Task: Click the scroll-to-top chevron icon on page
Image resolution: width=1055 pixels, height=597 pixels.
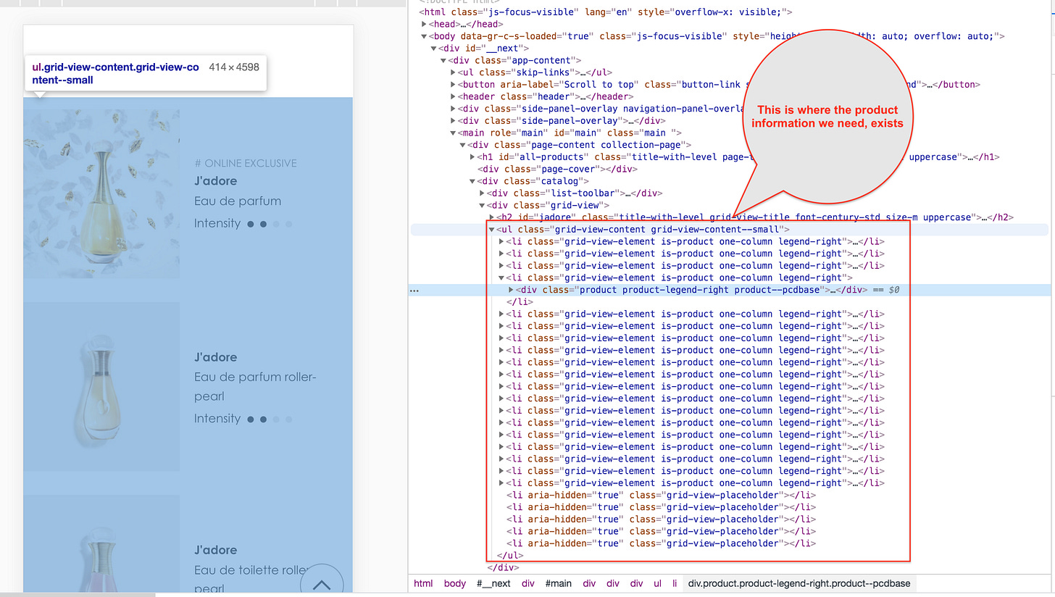Action: point(321,584)
